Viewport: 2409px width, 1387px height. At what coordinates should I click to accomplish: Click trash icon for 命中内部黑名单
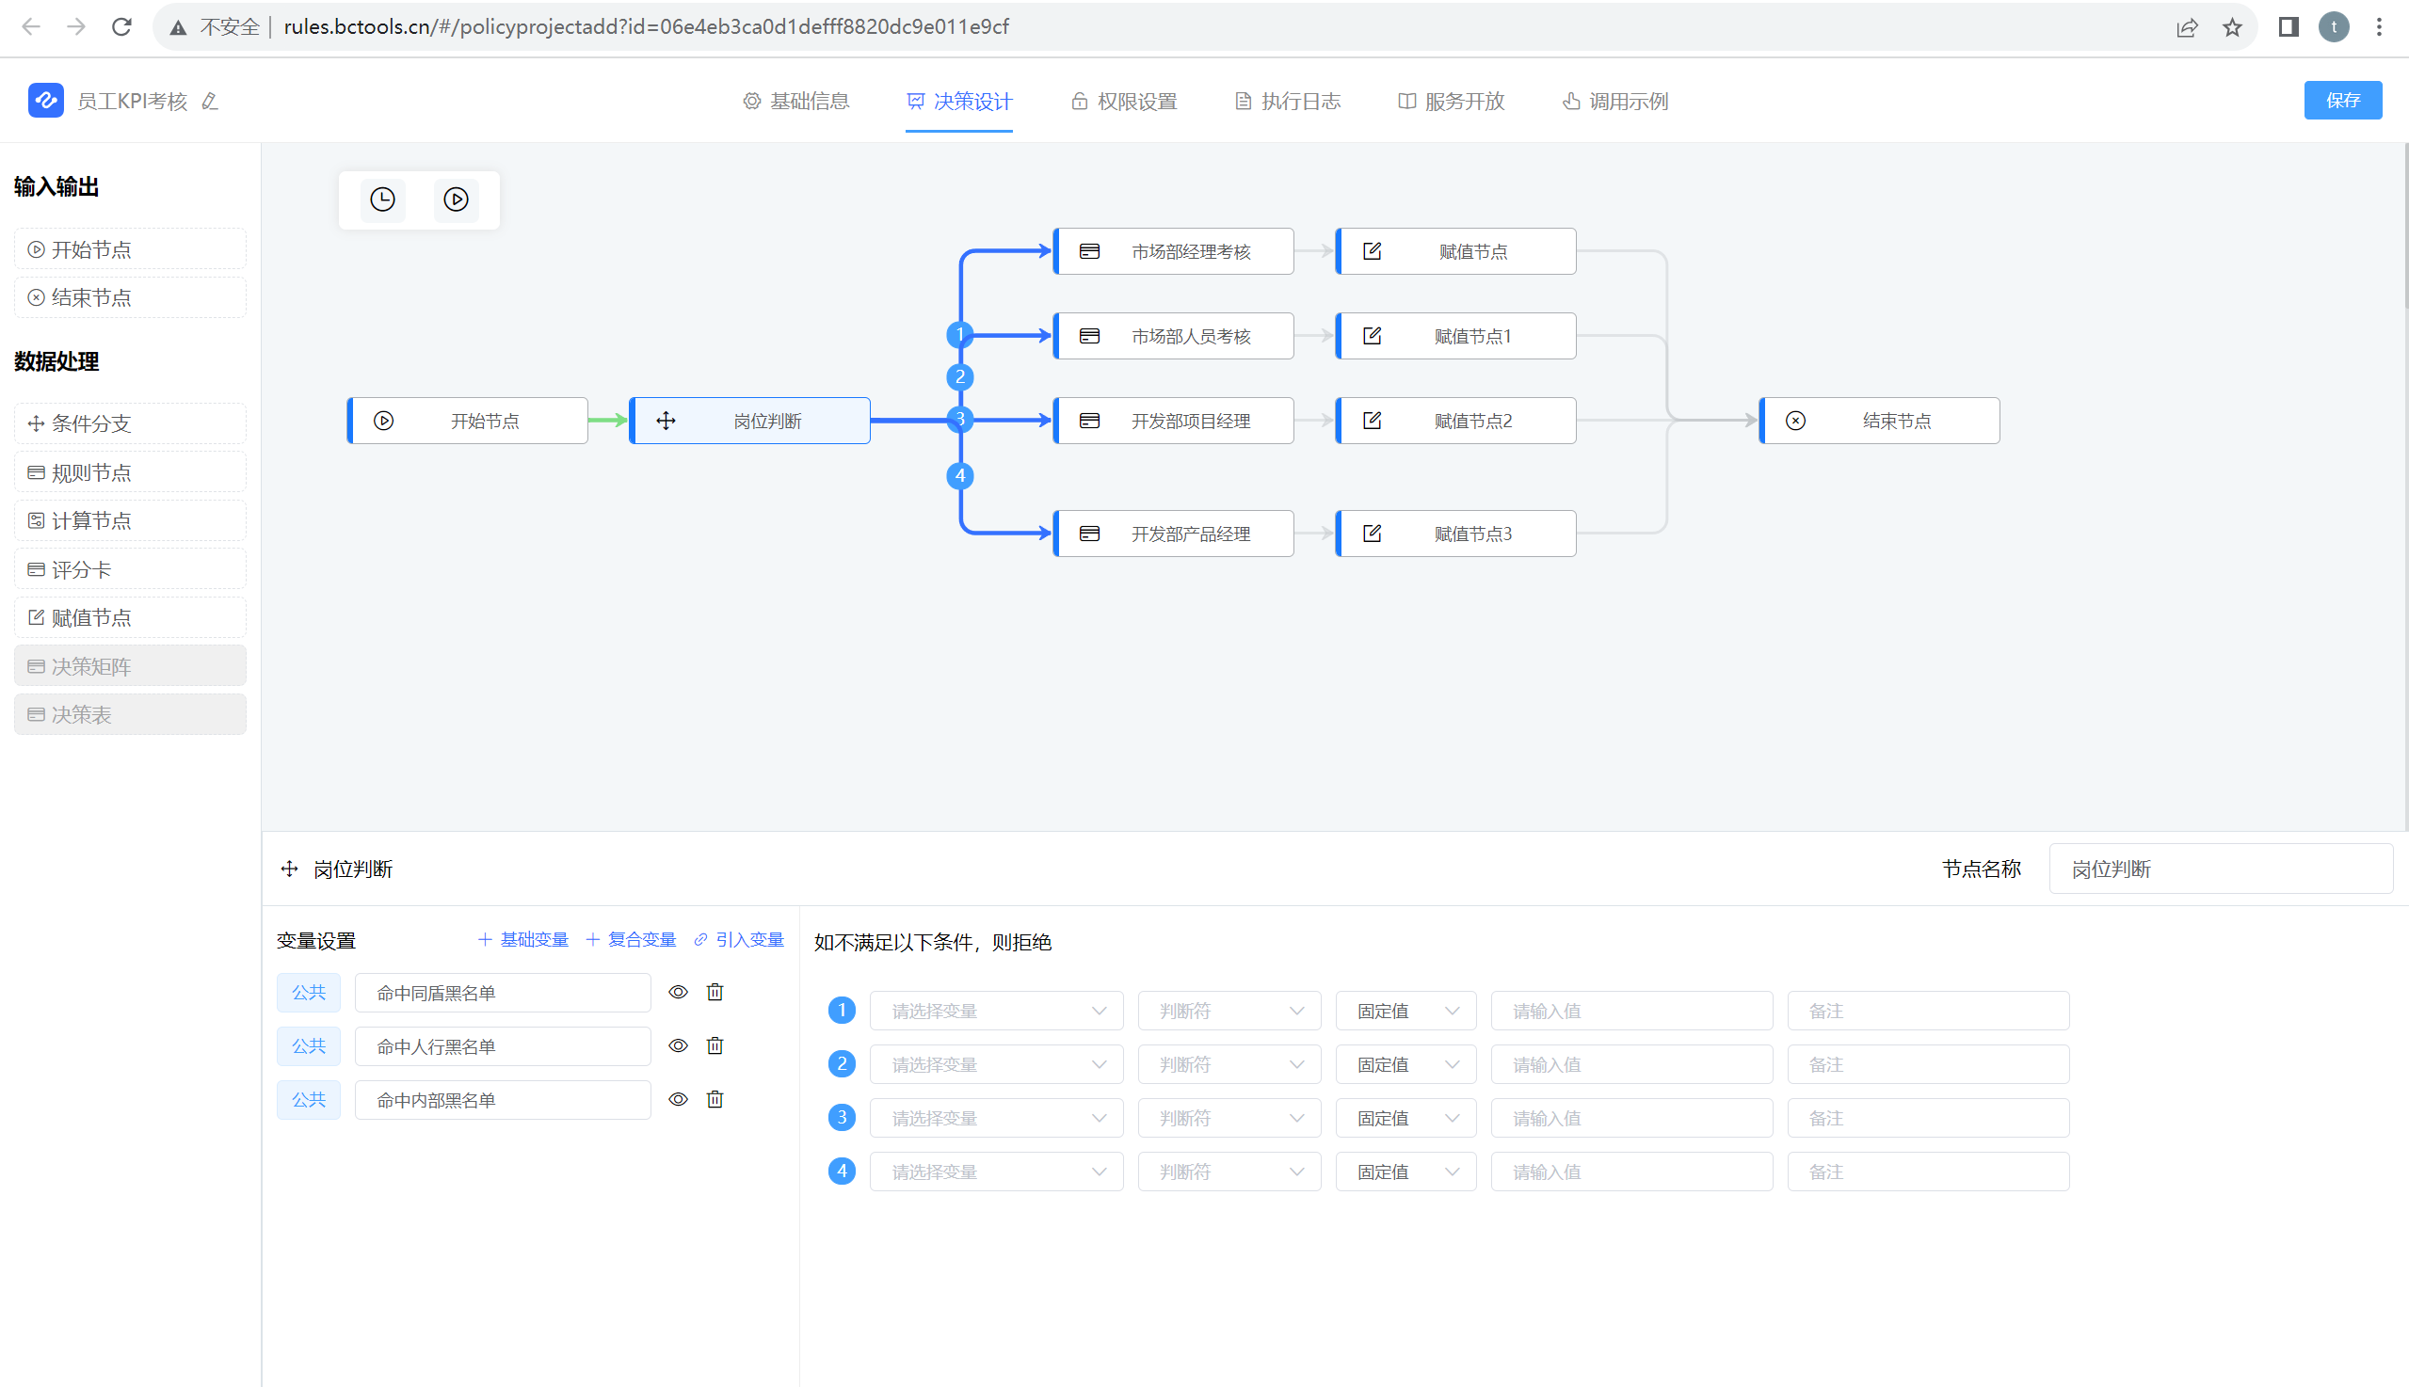715,1099
